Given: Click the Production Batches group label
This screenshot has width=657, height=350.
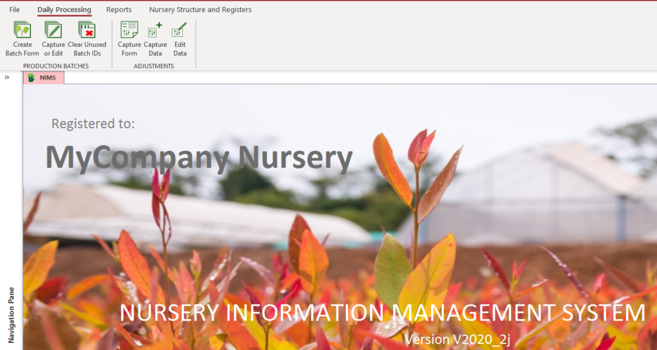Looking at the screenshot, I should (x=56, y=66).
